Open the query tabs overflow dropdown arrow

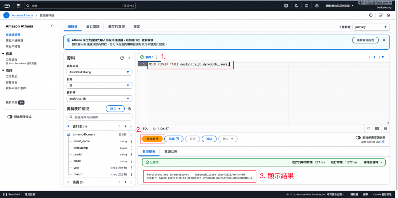pyautogui.click(x=382, y=57)
